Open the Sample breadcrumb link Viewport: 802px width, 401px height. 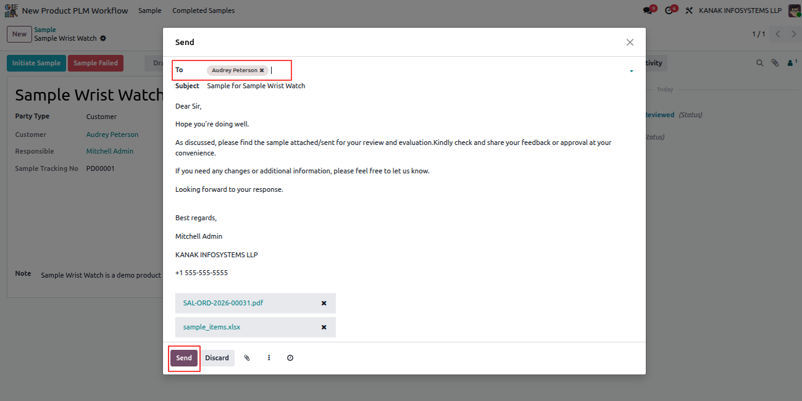[x=45, y=30]
